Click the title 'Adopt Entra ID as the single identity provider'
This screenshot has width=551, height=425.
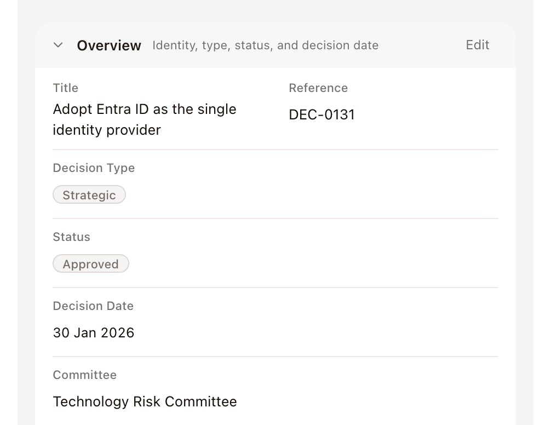(145, 119)
